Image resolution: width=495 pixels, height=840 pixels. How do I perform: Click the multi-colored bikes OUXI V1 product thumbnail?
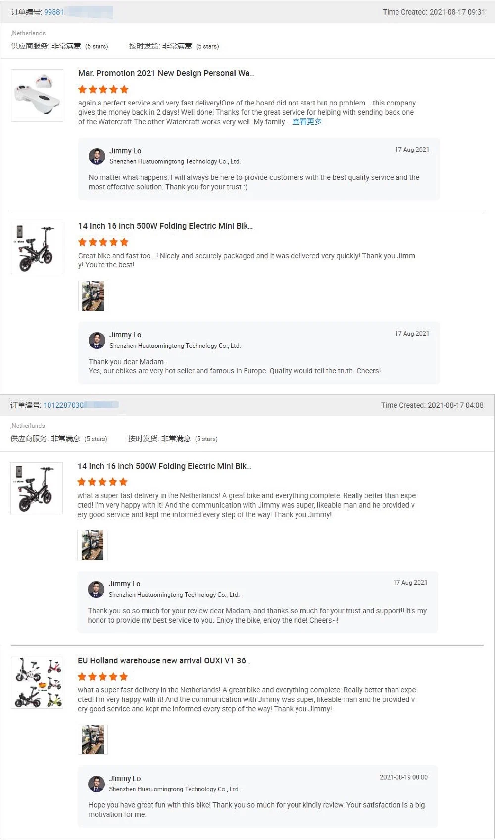click(x=37, y=682)
